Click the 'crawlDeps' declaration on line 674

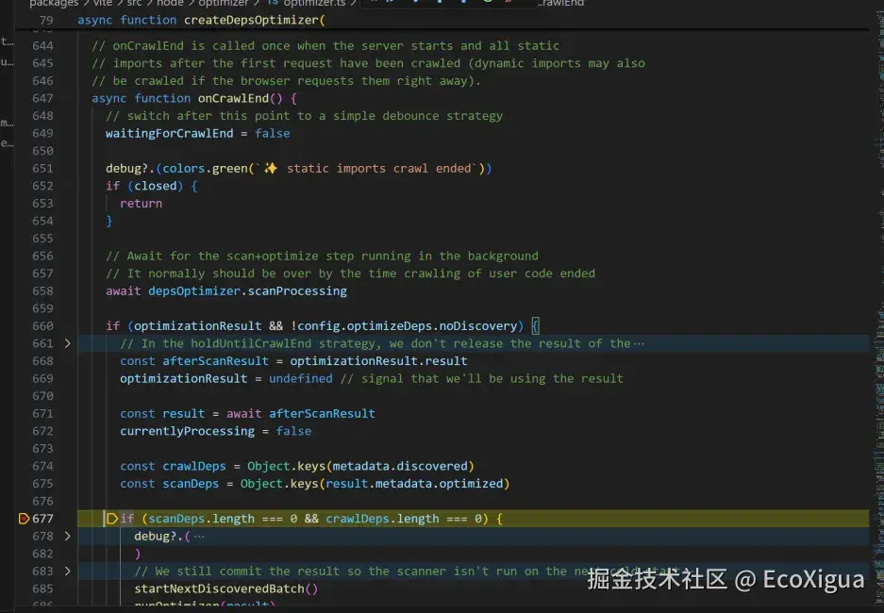194,466
